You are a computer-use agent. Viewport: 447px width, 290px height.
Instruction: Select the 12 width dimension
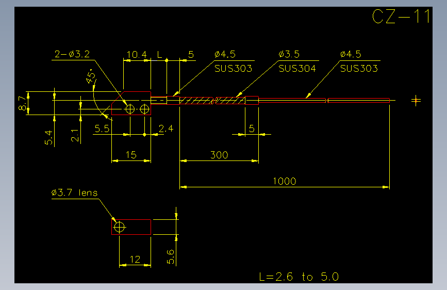(135, 259)
